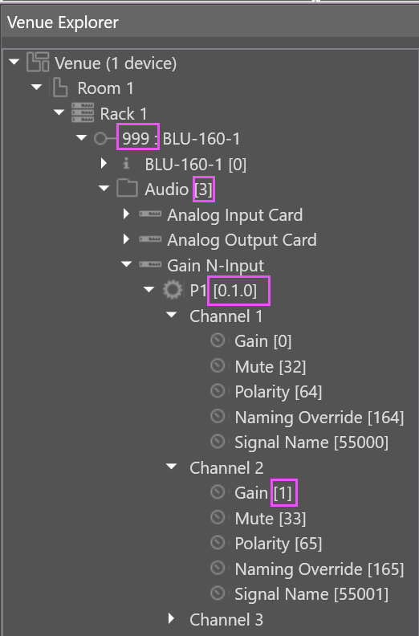Select Polarity [64] parameter
419x636 pixels.
279,392
